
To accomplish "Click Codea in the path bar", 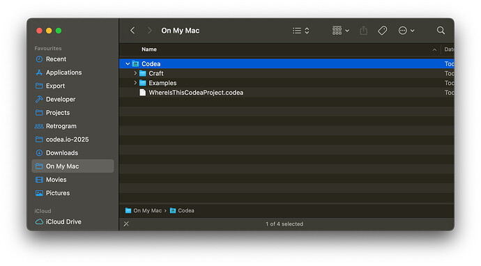I will point(182,210).
